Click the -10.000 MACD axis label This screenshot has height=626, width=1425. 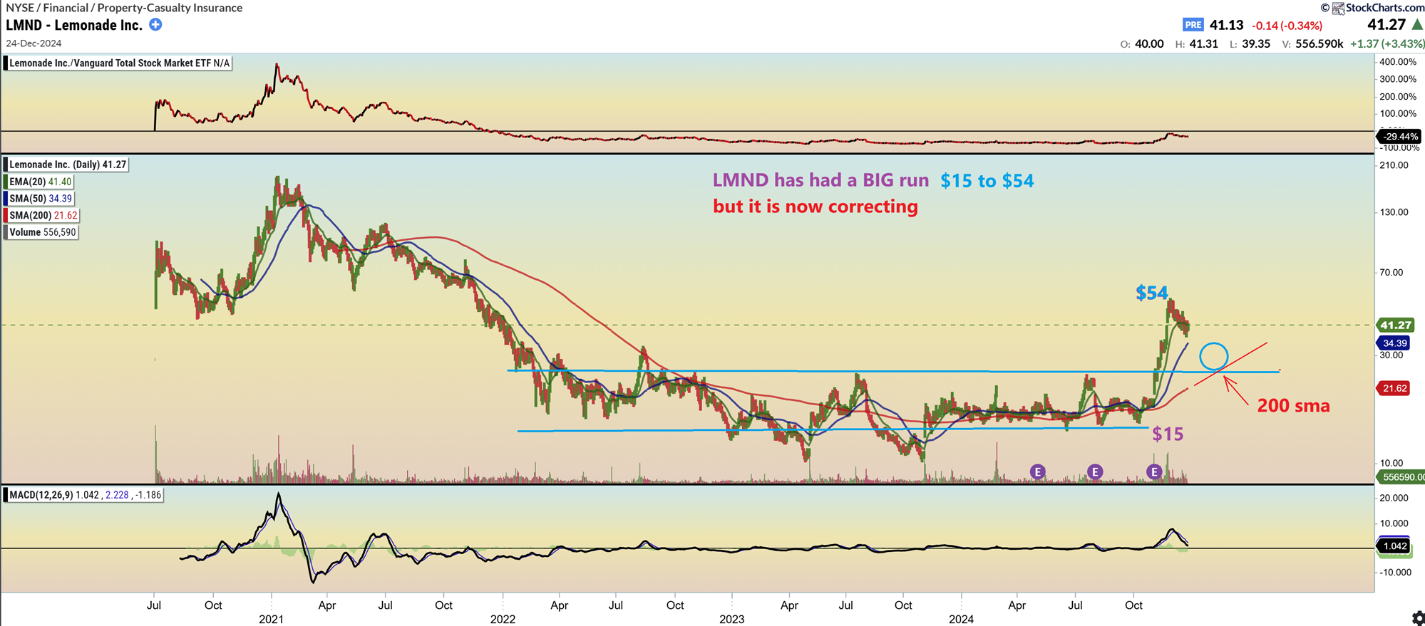[x=1394, y=572]
